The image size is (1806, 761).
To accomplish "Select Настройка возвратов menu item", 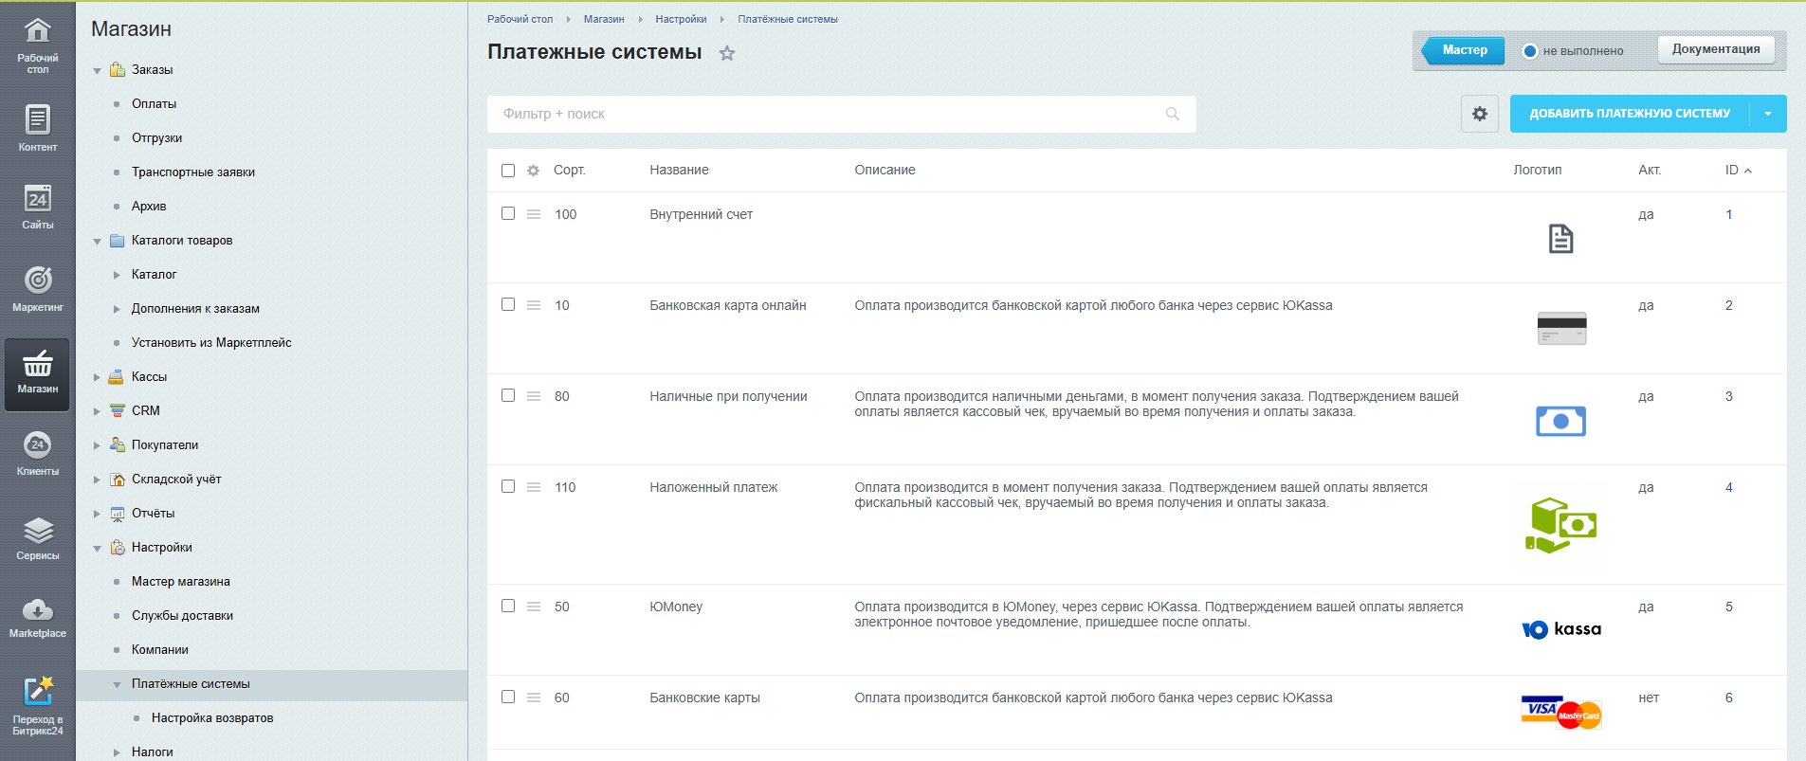I will click(x=212, y=718).
